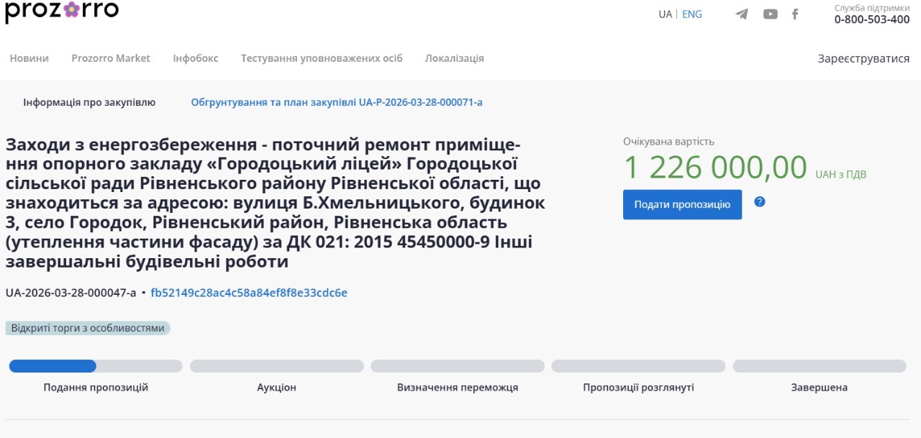Open the Telegram channel icon
921x438 pixels.
(742, 14)
